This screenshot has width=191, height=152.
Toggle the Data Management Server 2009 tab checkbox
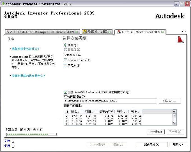pyautogui.click(x=77, y=32)
